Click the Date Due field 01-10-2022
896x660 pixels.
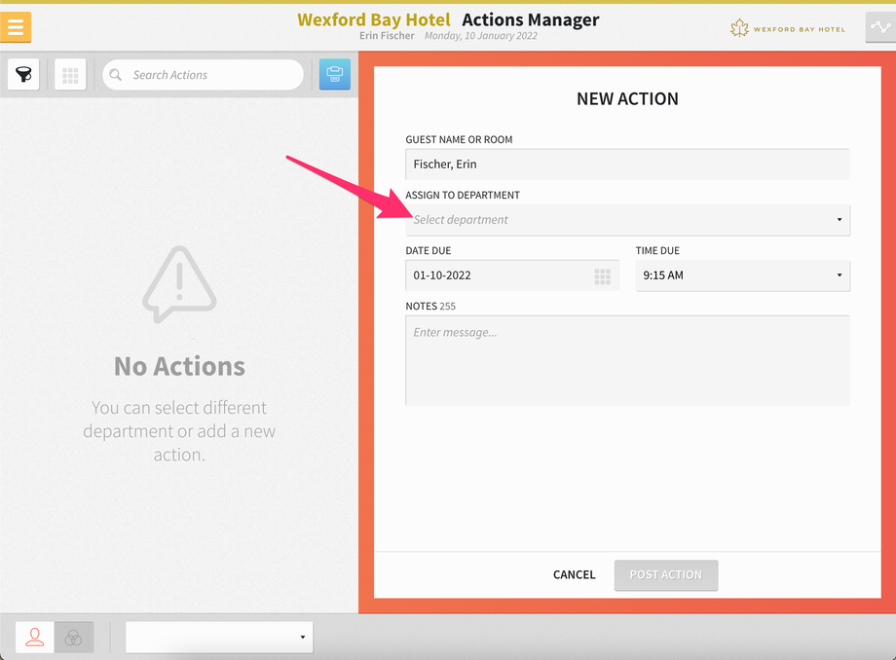(512, 275)
